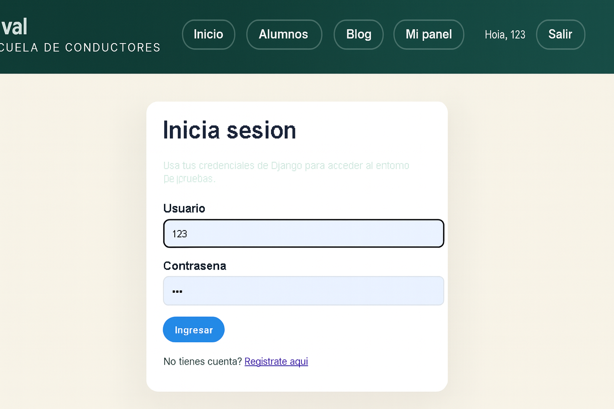614x409 pixels.
Task: Click the 'No tienes cuenta?' text
Action: point(203,361)
